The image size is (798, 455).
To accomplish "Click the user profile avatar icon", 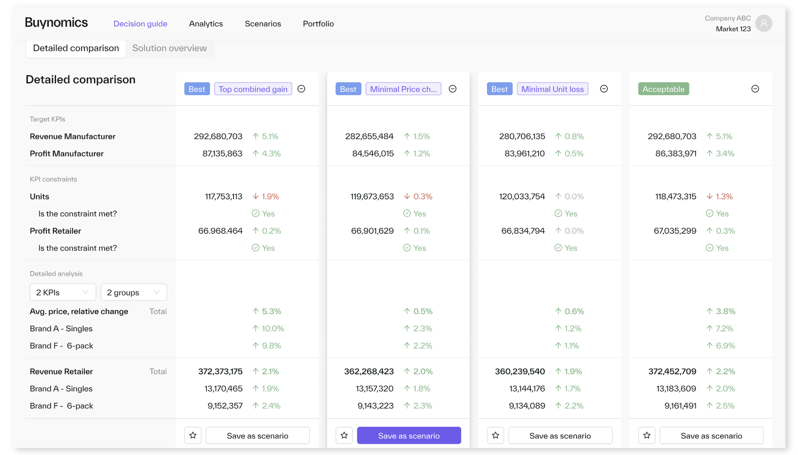I will coord(764,23).
